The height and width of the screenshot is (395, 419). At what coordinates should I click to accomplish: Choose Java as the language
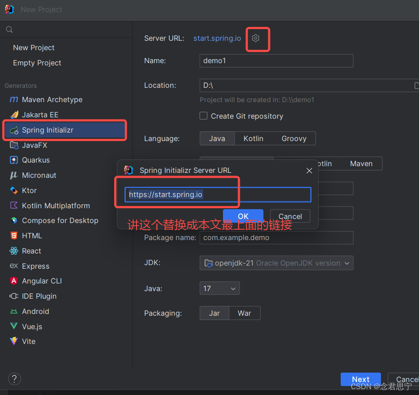click(x=217, y=138)
